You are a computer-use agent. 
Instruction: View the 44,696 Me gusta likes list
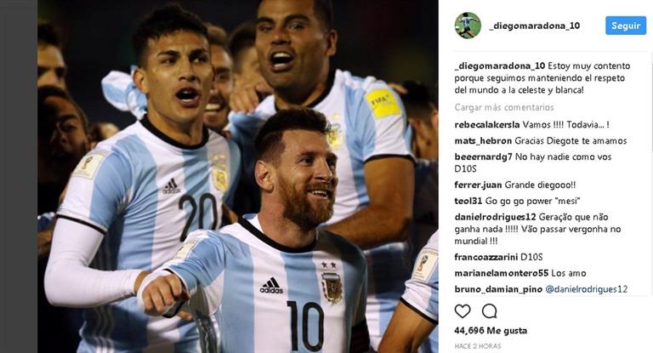491,331
